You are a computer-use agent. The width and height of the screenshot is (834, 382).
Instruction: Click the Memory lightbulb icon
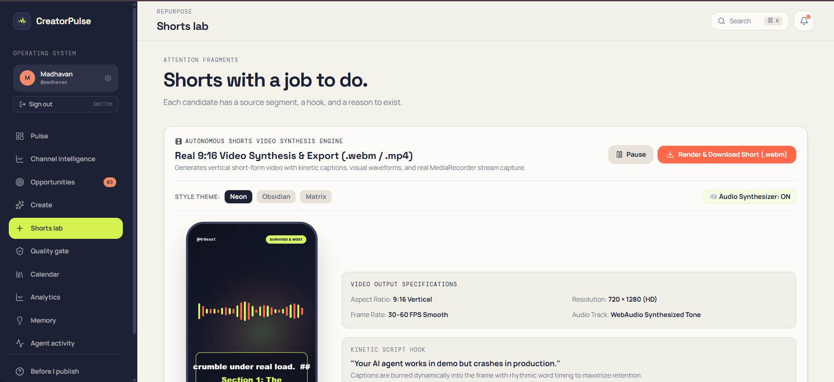pos(20,321)
